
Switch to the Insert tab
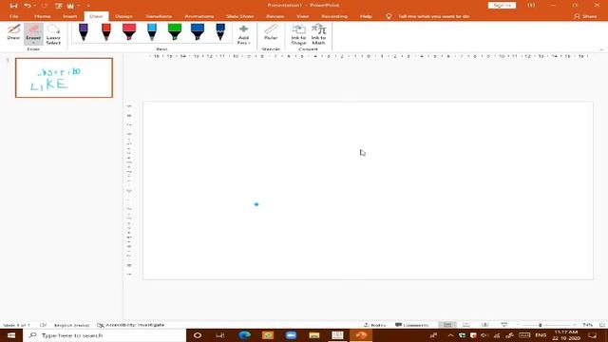(69, 16)
